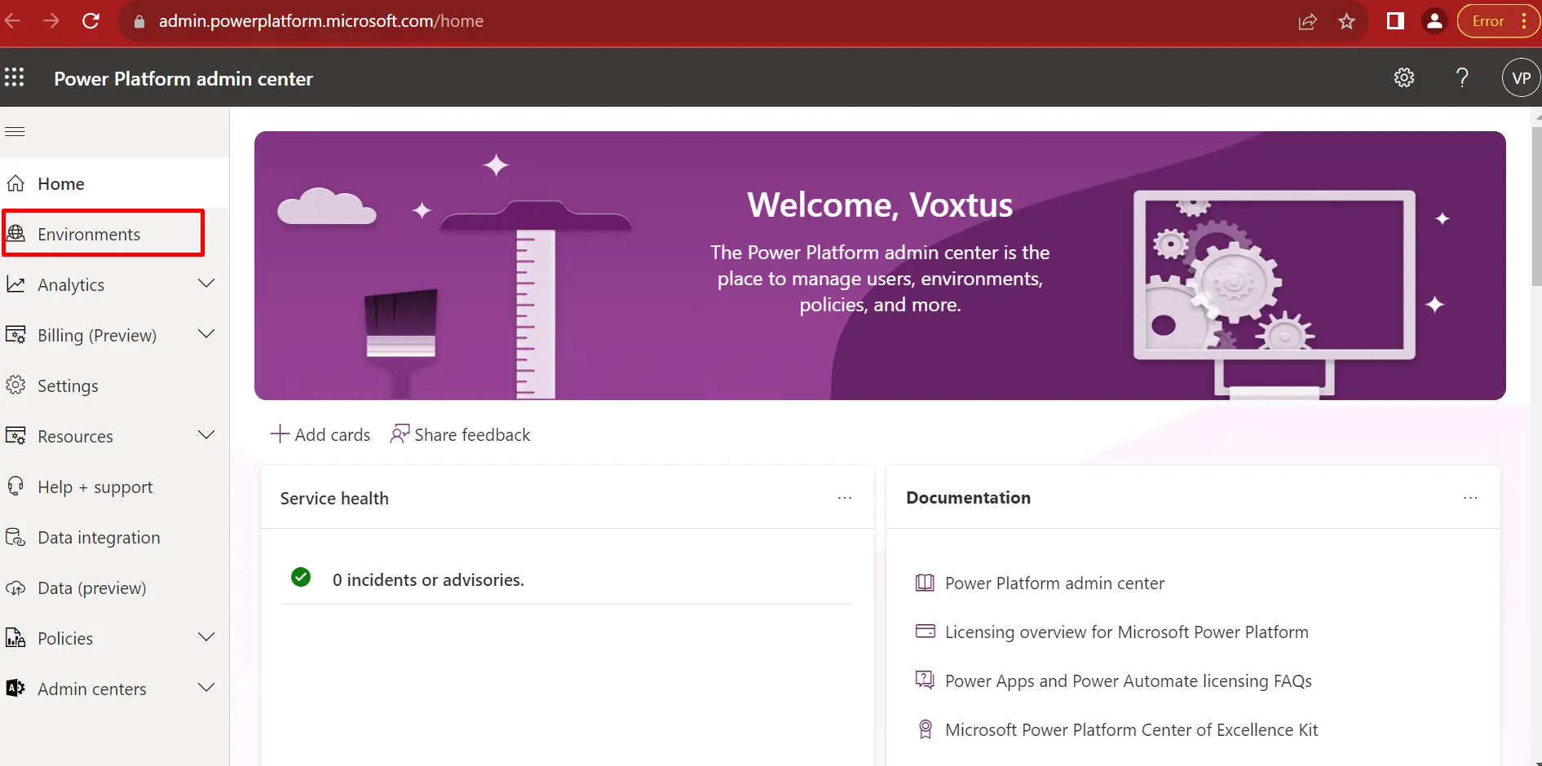Image resolution: width=1542 pixels, height=766 pixels.
Task: Go forward with browser forward arrow
Action: point(51,21)
